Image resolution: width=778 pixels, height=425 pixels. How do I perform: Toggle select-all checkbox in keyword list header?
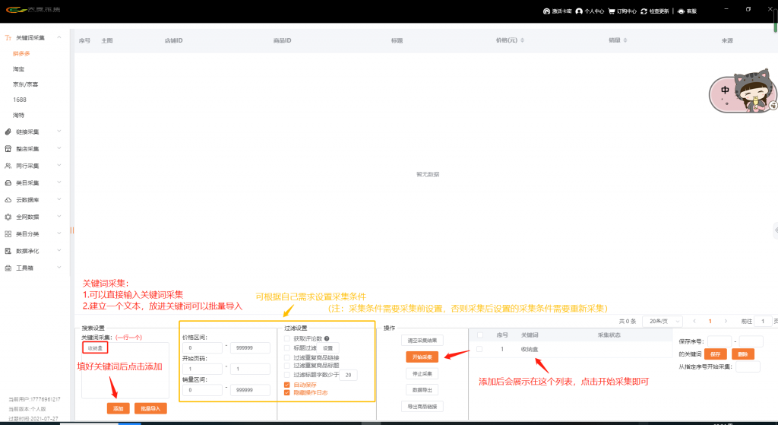click(480, 335)
